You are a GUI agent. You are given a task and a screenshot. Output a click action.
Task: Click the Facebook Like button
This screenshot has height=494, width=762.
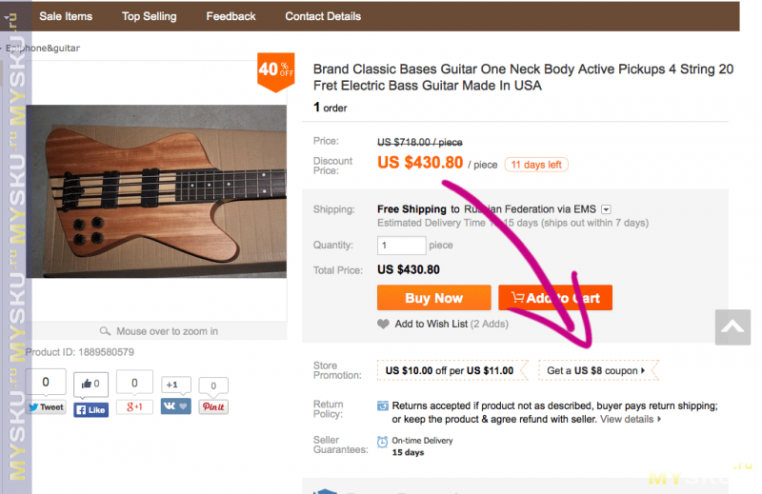coord(90,409)
